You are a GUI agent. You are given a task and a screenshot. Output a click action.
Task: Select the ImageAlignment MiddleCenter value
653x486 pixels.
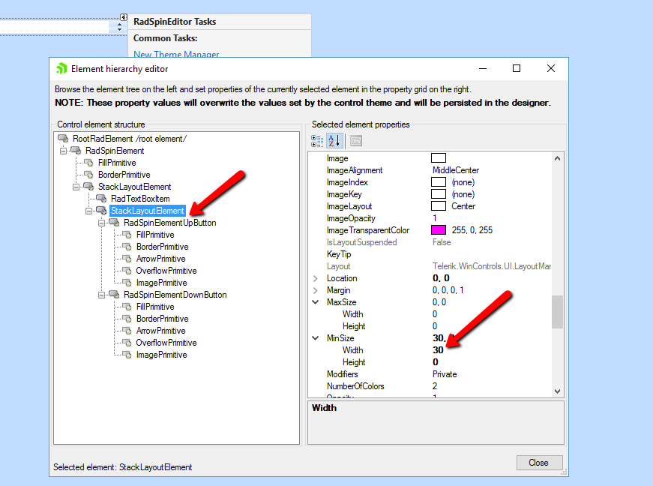pyautogui.click(x=456, y=170)
